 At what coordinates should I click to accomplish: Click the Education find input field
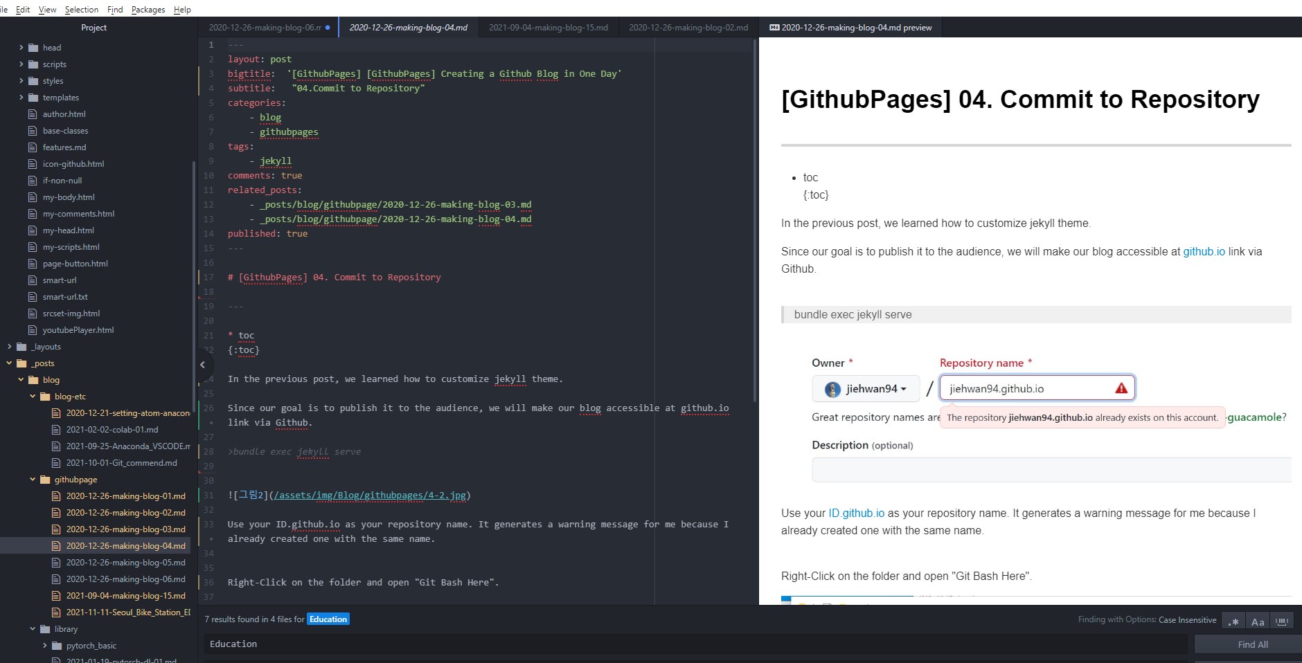[x=695, y=644]
